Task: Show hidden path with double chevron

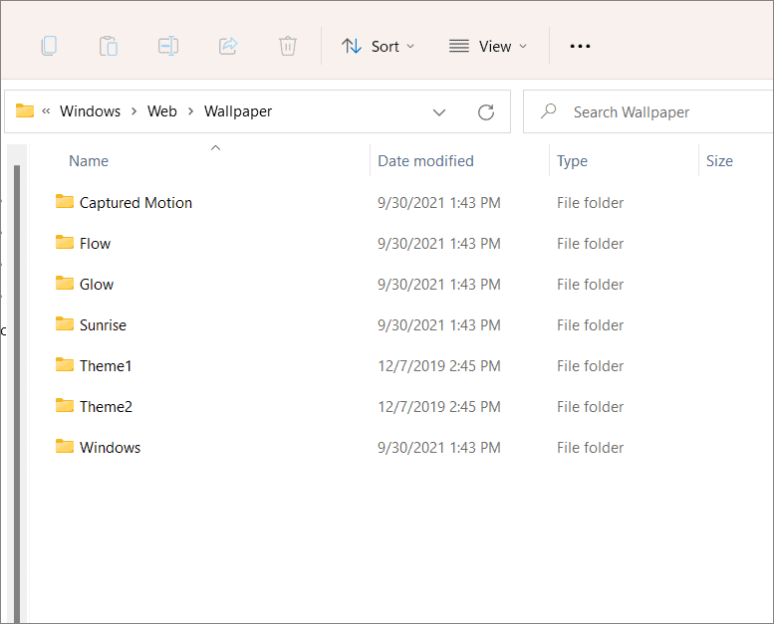Action: coord(46,111)
